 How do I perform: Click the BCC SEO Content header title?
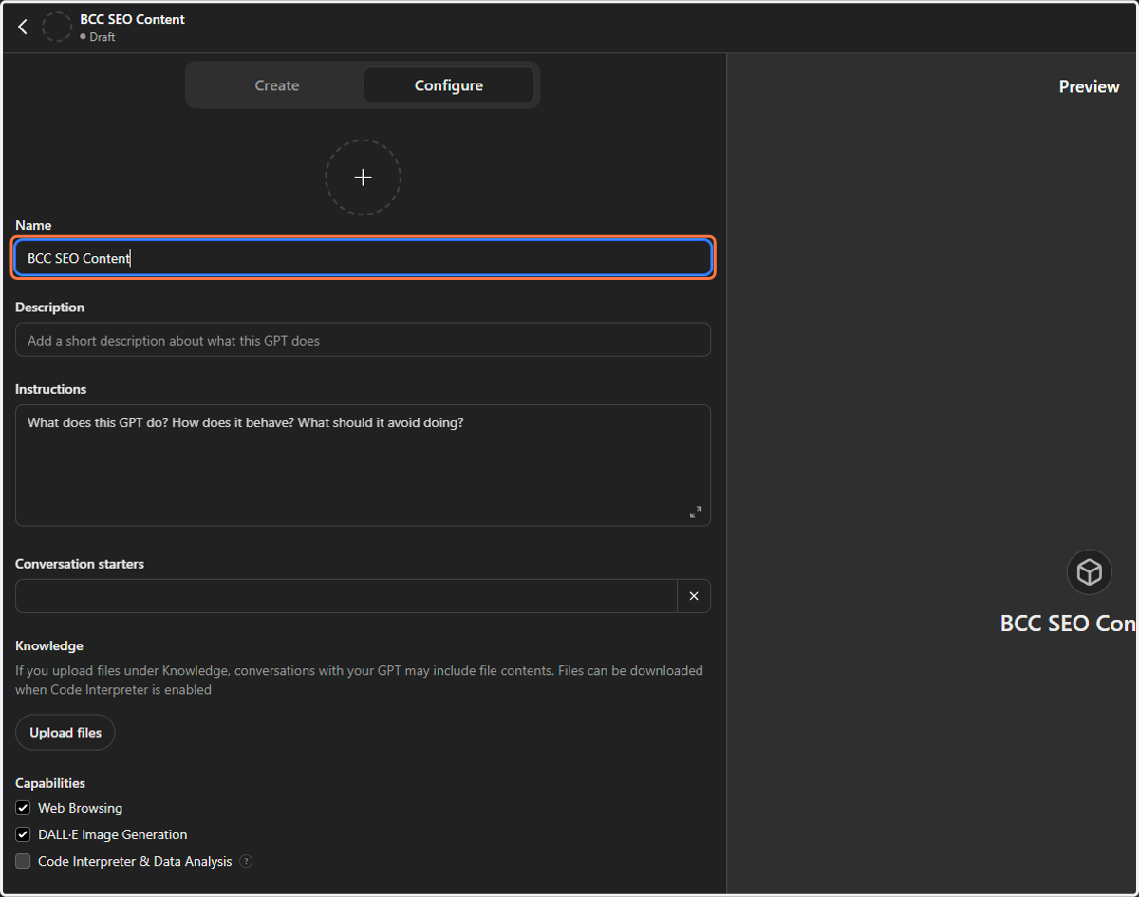click(x=133, y=19)
